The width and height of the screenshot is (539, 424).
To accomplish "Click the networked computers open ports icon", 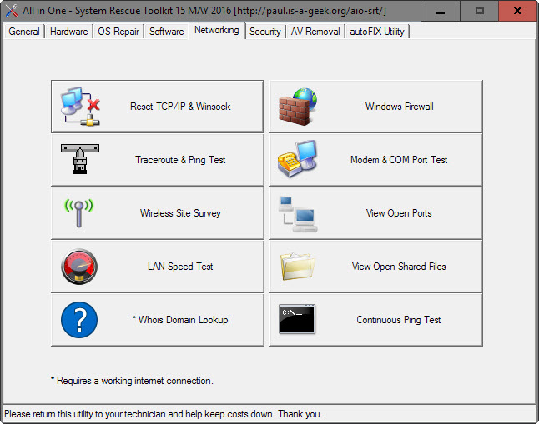I will [298, 213].
